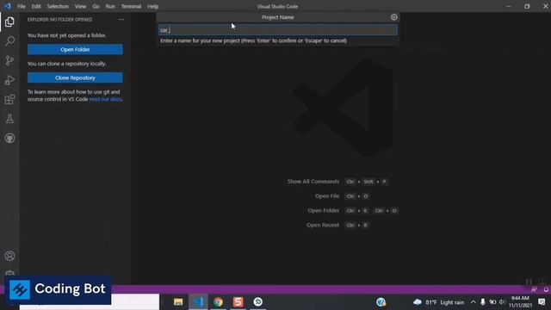551x310 pixels.
Task: Click the Visual Studio Code taskbar icon
Action: click(198, 302)
